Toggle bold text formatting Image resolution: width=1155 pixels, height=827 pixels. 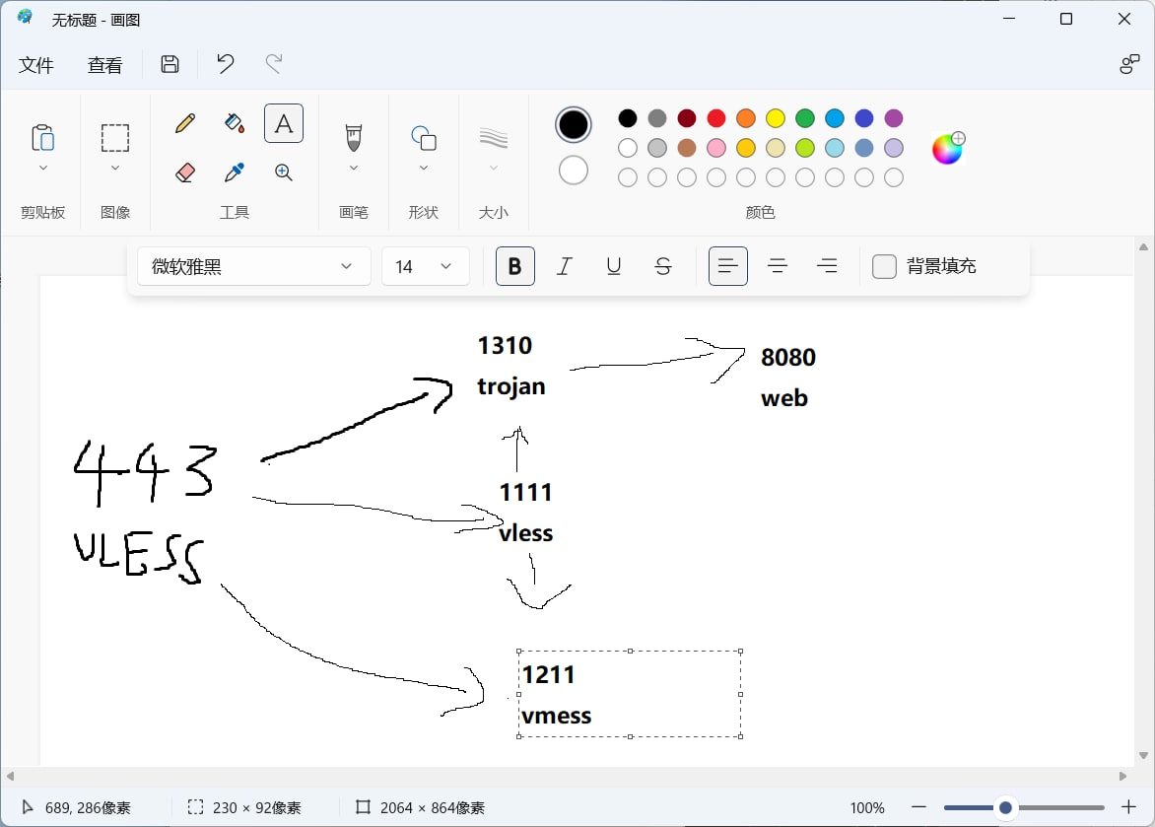[x=514, y=266]
